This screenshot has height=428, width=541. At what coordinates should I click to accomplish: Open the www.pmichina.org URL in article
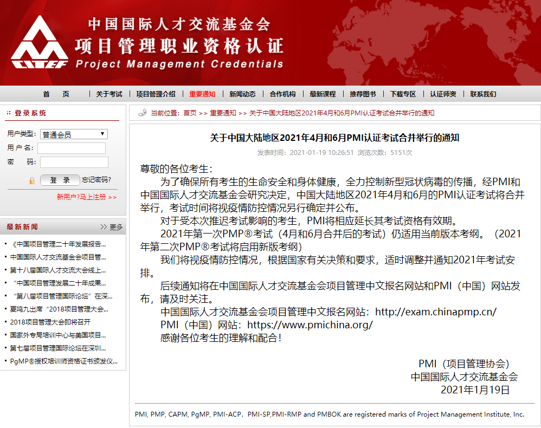(x=310, y=325)
